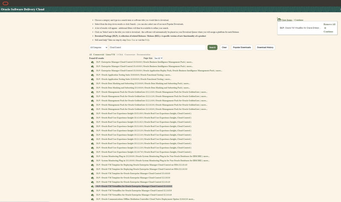Click the Oracle logo in the top bar
Screen dimensions: 341x202
point(6,3)
